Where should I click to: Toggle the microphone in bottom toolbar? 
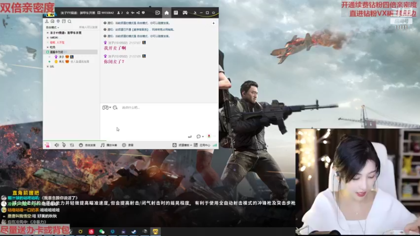click(x=64, y=145)
